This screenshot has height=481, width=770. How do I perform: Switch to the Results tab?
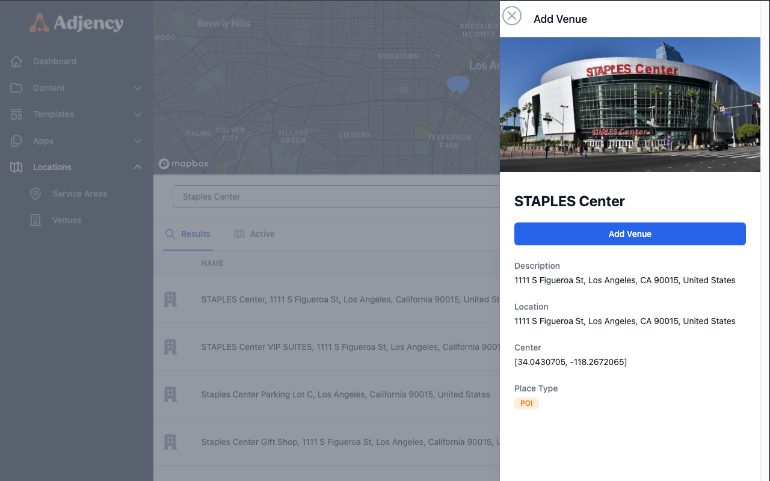click(x=188, y=234)
